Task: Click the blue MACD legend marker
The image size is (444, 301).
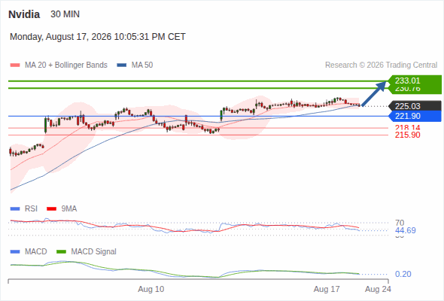Action: click(15, 252)
